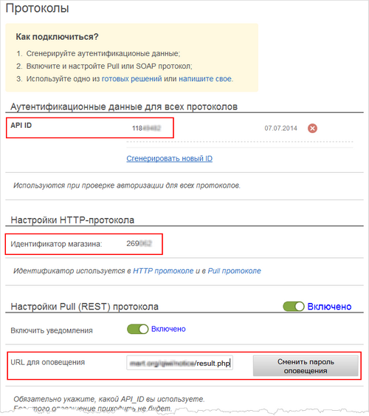Click the Протоколы page heading

pos(38,8)
